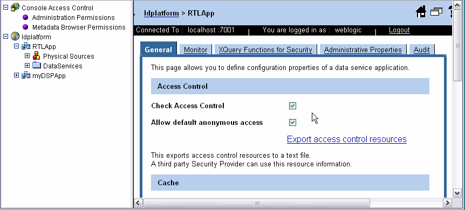Viewport: 465px width, 210px height.
Task: Select myDSPApp tree label
Action: pyautogui.click(x=49, y=75)
